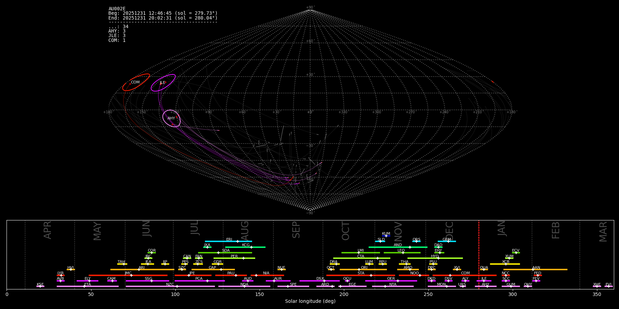
Task: Click the AU002E station title text
Action: 117,9
